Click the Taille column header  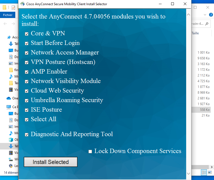(x=195, y=33)
